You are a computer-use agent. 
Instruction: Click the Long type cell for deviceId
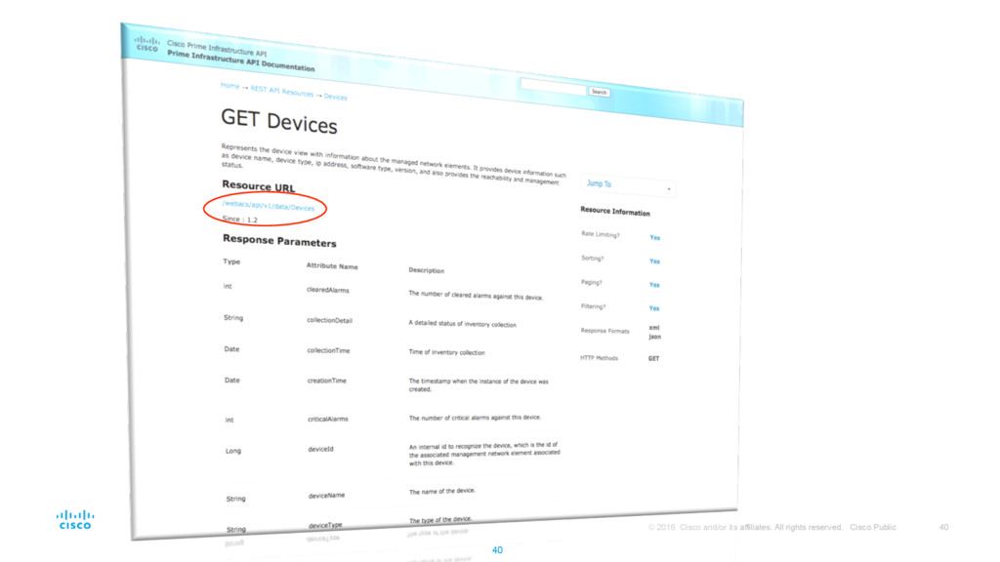click(x=233, y=451)
